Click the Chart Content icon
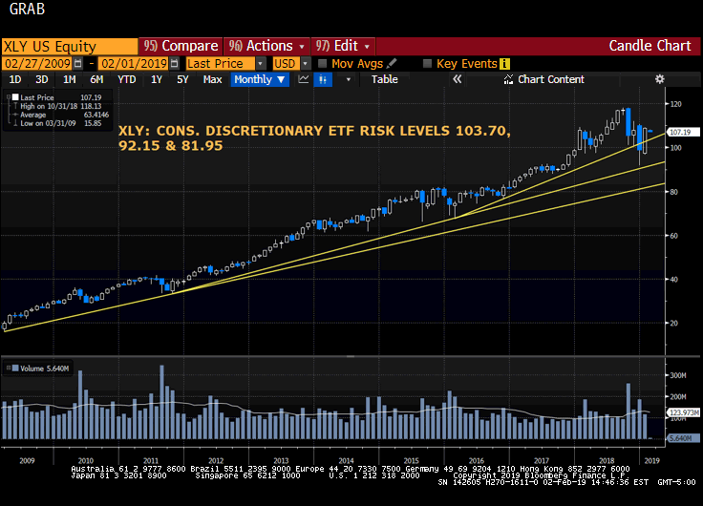 click(x=508, y=79)
